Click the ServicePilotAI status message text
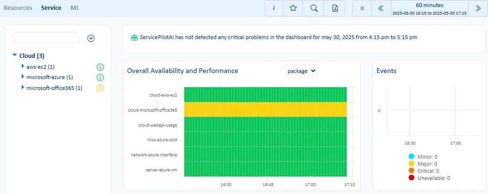Viewport: 488px width, 194px height. [279, 37]
